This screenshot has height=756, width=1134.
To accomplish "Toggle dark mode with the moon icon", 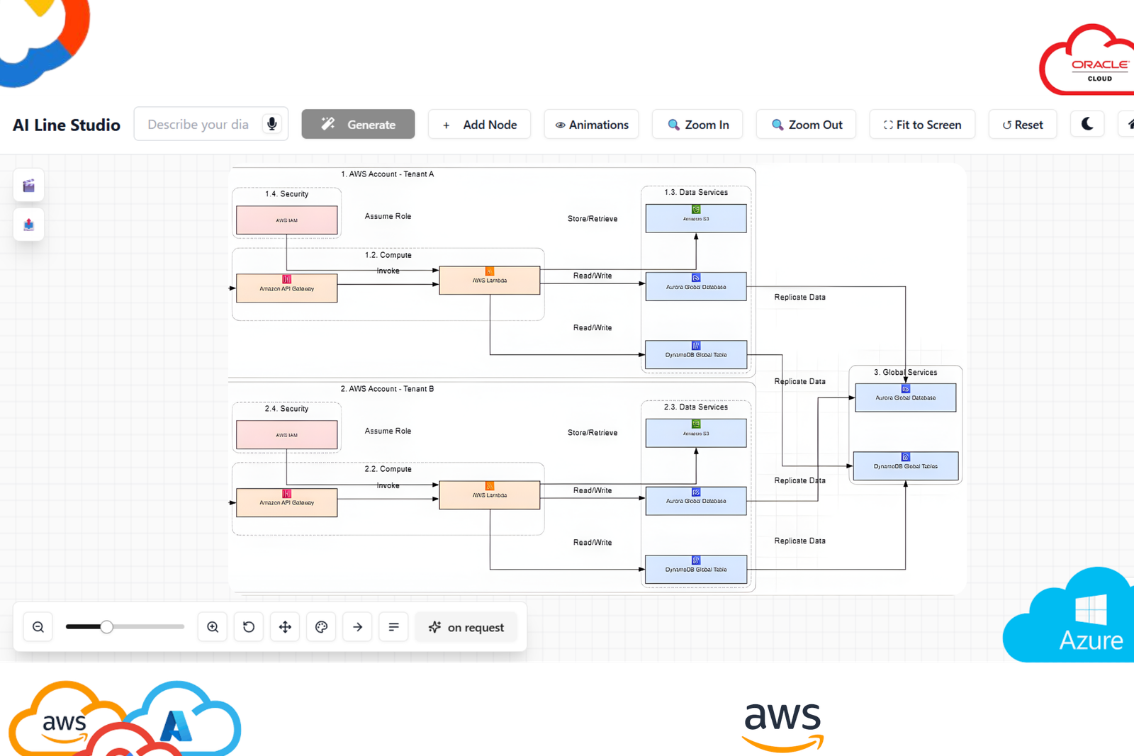I will (x=1087, y=124).
